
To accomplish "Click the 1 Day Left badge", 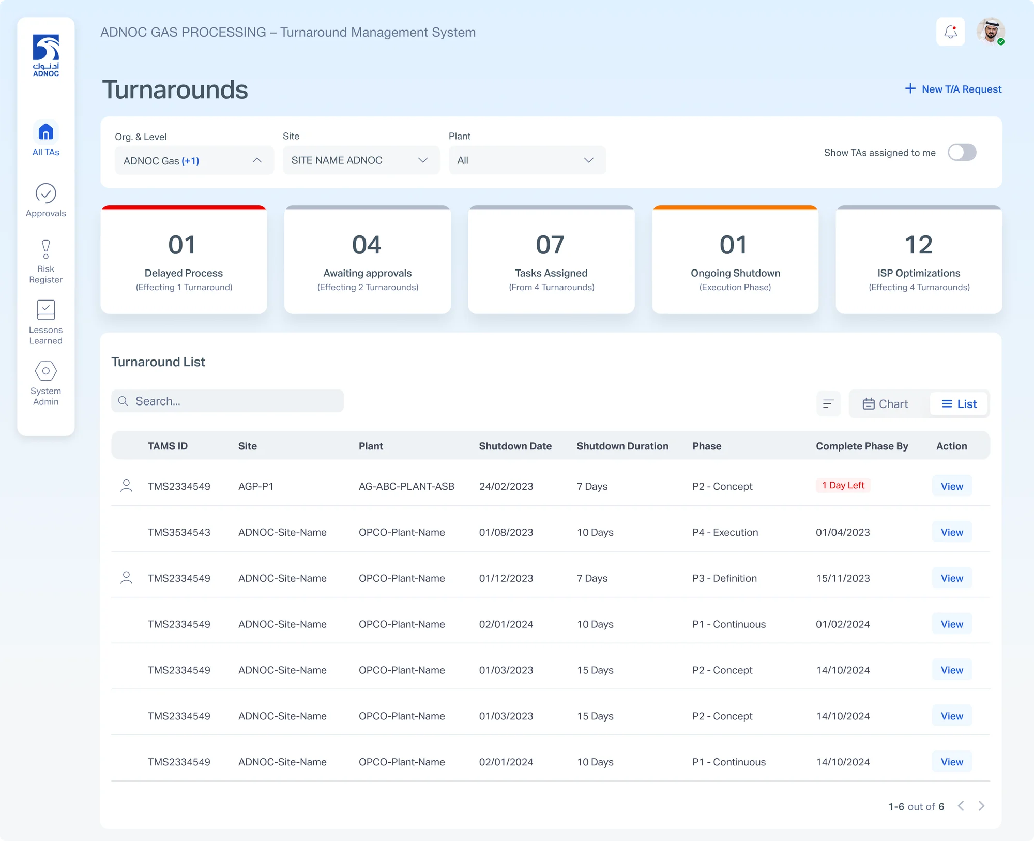I will (843, 485).
